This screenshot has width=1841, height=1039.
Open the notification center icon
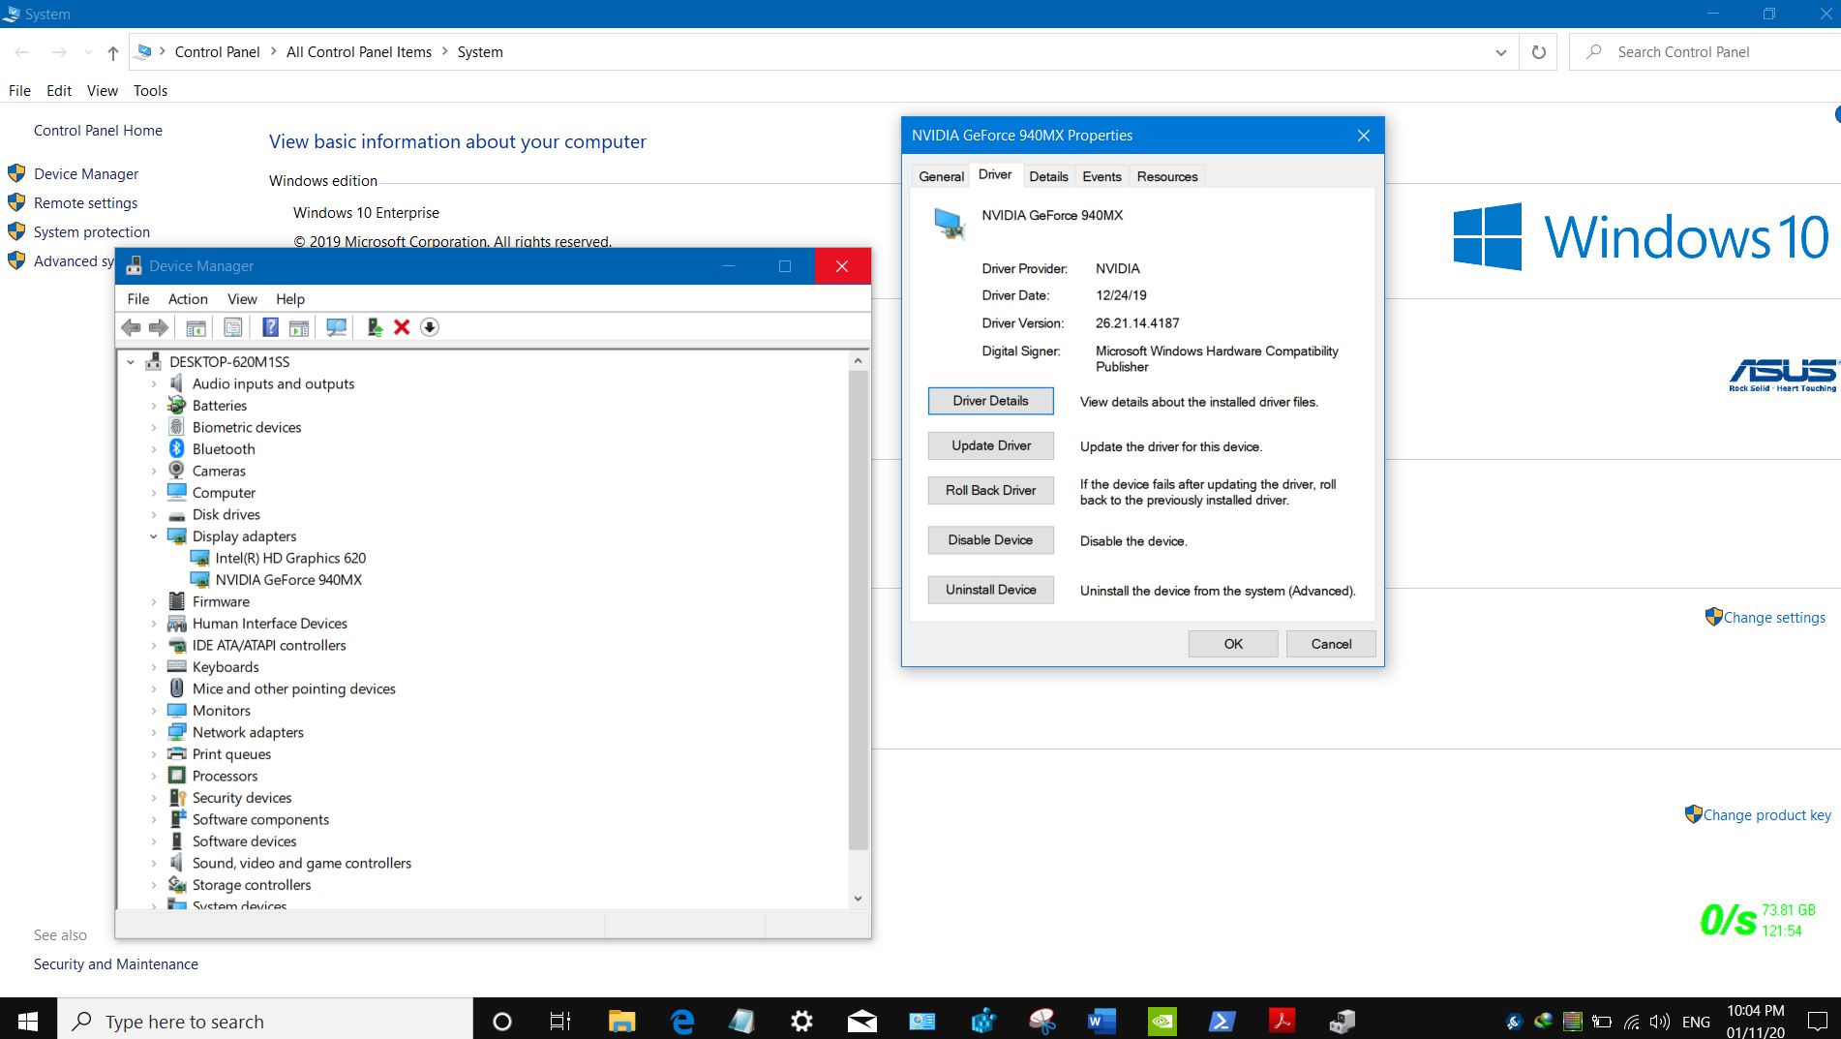pos(1816,1021)
